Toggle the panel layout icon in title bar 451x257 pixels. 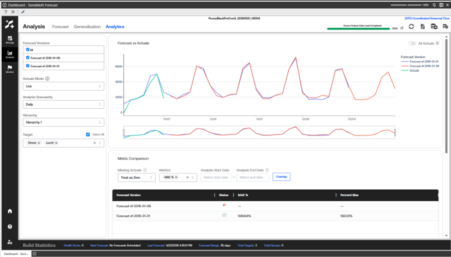(441, 5)
